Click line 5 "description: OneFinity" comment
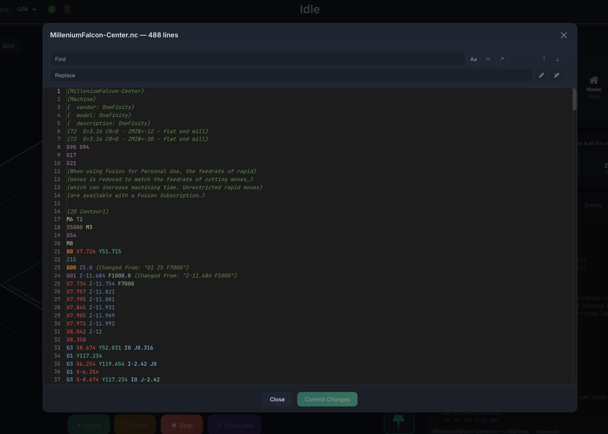Image resolution: width=608 pixels, height=434 pixels. (x=108, y=123)
